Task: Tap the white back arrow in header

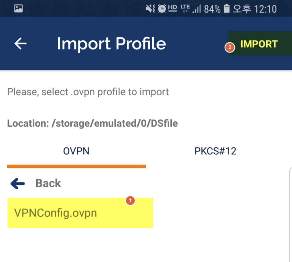Action: coord(20,44)
